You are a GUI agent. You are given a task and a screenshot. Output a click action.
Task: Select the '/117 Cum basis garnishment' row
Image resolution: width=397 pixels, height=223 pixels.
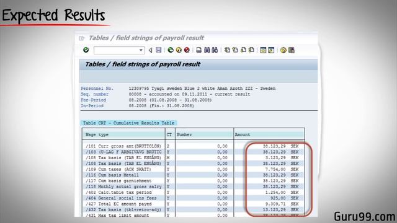pyautogui.click(x=193, y=181)
